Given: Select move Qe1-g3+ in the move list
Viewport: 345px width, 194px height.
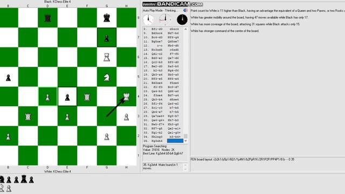Looking at the screenshot, I should coord(174,133).
